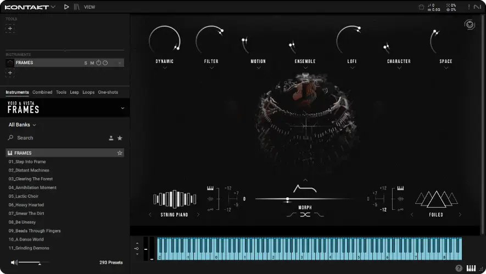
Task: Mute the FRAMES instrument
Action: (92, 63)
